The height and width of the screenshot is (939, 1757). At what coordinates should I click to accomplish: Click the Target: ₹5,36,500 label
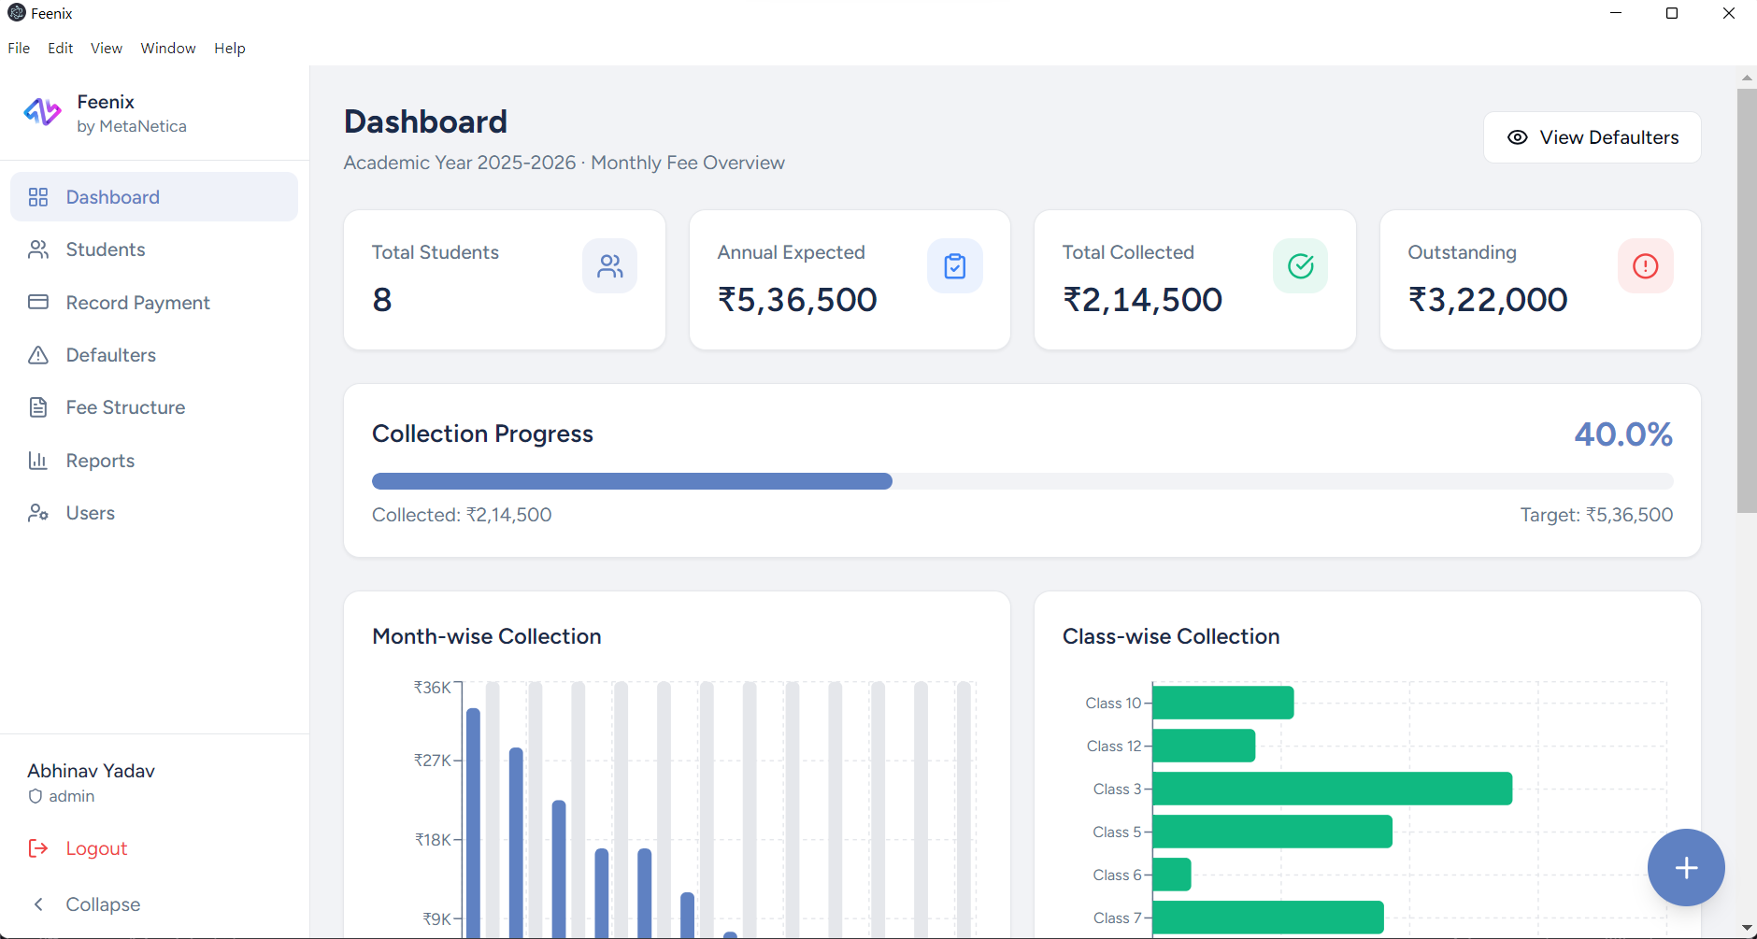point(1596,515)
